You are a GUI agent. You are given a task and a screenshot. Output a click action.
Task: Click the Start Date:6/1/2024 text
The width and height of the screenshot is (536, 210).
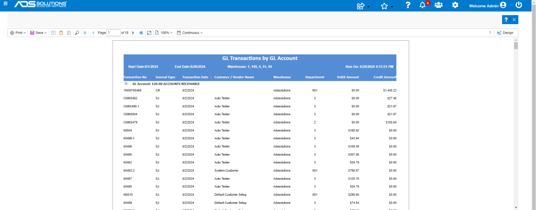click(143, 67)
